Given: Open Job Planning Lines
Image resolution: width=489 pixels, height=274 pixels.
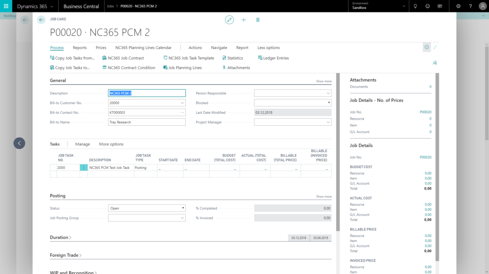Looking at the screenshot, I should 182,68.
